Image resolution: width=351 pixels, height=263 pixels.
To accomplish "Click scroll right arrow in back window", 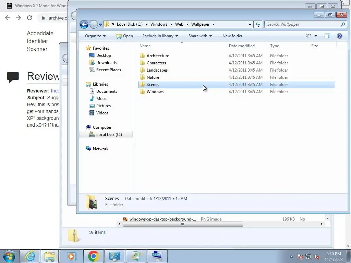I will tap(322, 224).
